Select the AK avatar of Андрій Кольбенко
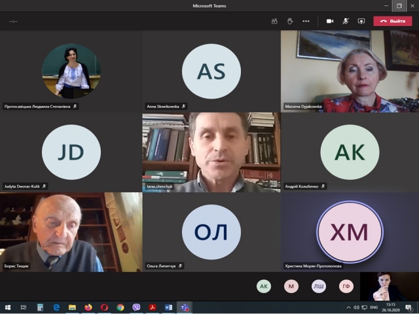Screen dimensions: 419x314 [350, 152]
